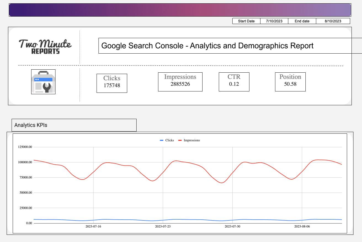362x242 pixels.
Task: Click the Start Date label field
Action: 246,21
